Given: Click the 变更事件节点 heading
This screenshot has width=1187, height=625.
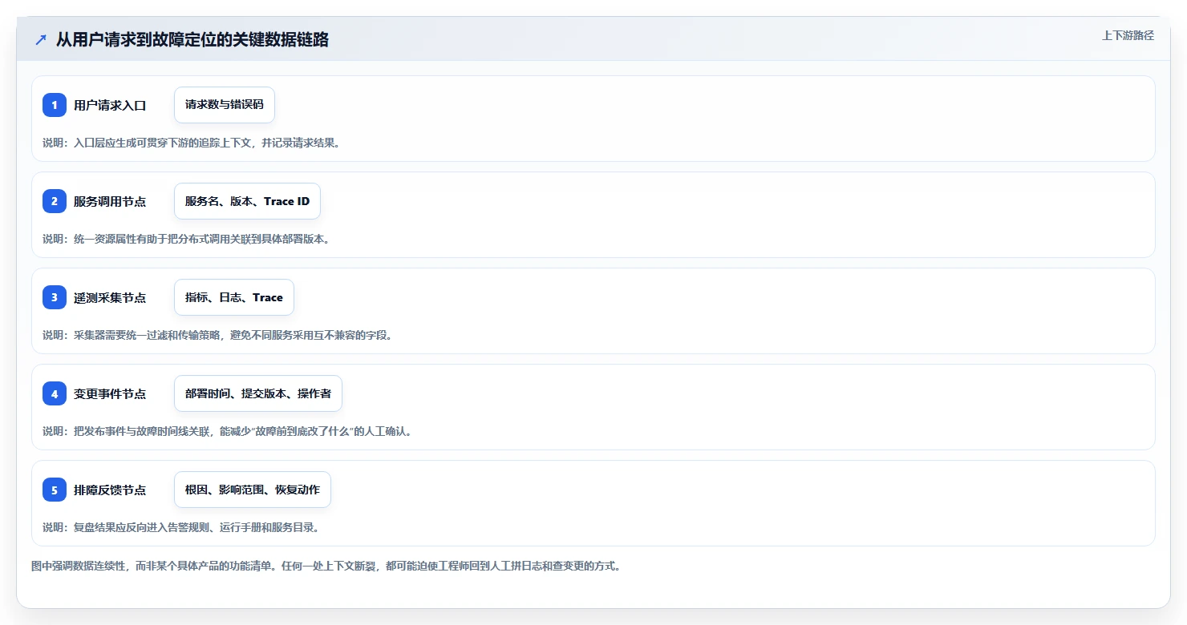Looking at the screenshot, I should [110, 393].
